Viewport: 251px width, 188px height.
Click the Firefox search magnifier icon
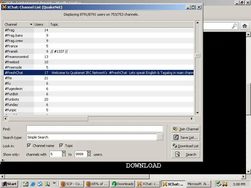click(234, 26)
